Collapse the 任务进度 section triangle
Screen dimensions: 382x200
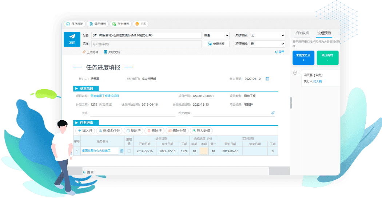click(76, 123)
